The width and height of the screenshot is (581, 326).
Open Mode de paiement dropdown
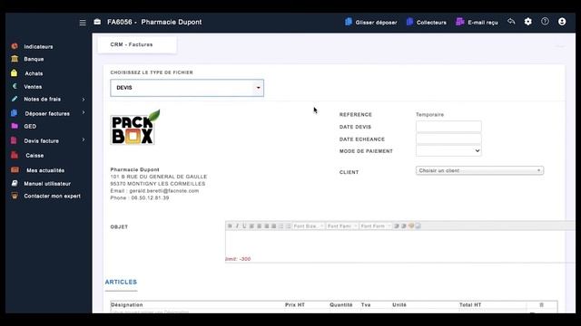pos(448,151)
